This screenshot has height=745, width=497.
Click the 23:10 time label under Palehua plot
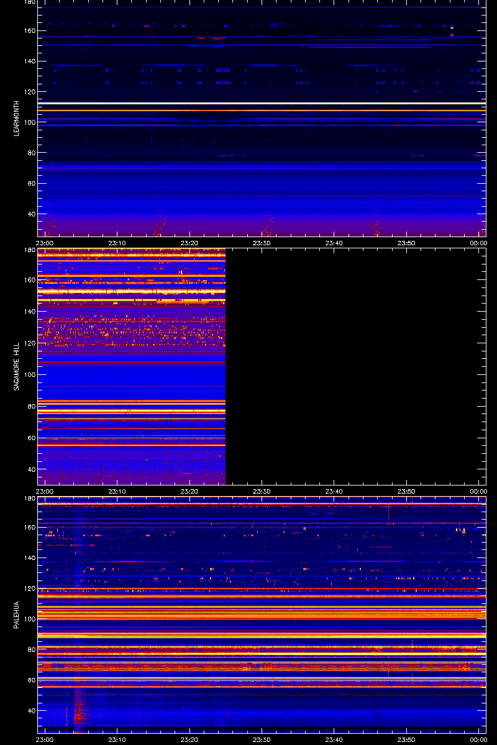117,740
